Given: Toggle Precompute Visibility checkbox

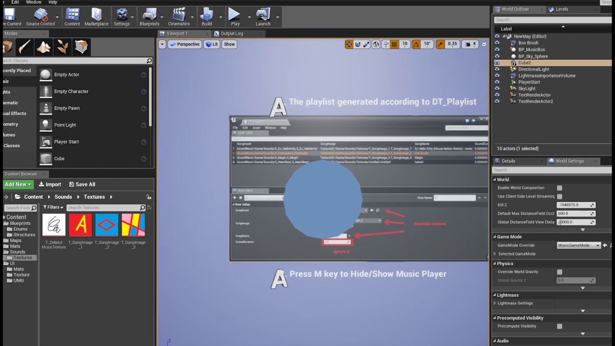Looking at the screenshot, I should (559, 326).
